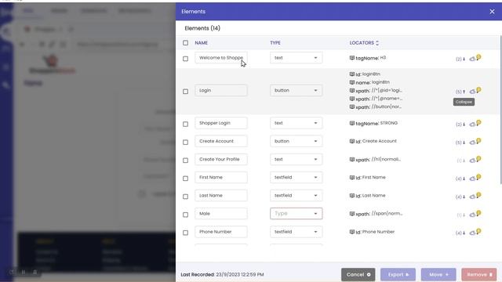Open the type dropdown for First Name
This screenshot has height=282, width=502.
coord(296,178)
